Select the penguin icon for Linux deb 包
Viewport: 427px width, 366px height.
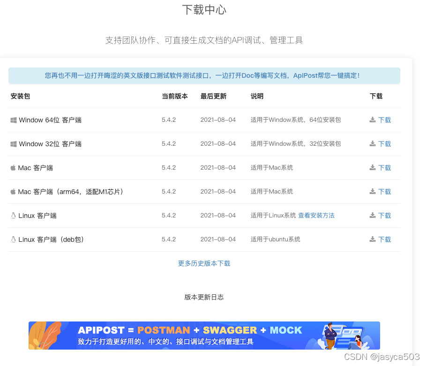click(x=13, y=239)
